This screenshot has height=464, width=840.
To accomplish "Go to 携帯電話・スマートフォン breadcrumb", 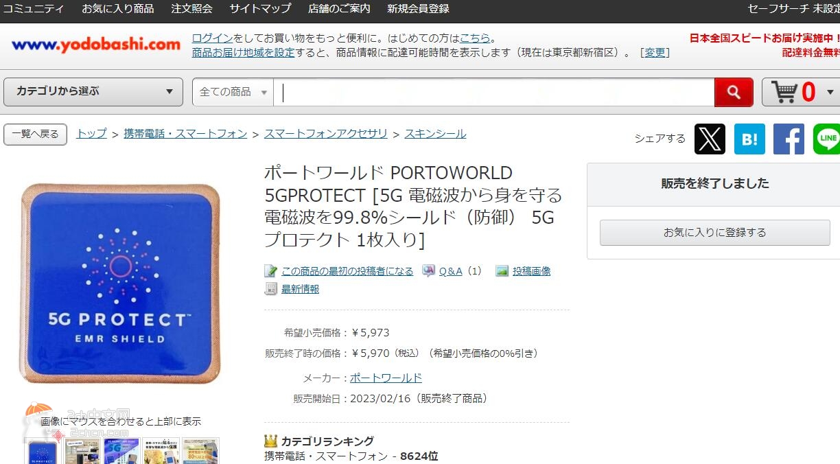I will (185, 134).
